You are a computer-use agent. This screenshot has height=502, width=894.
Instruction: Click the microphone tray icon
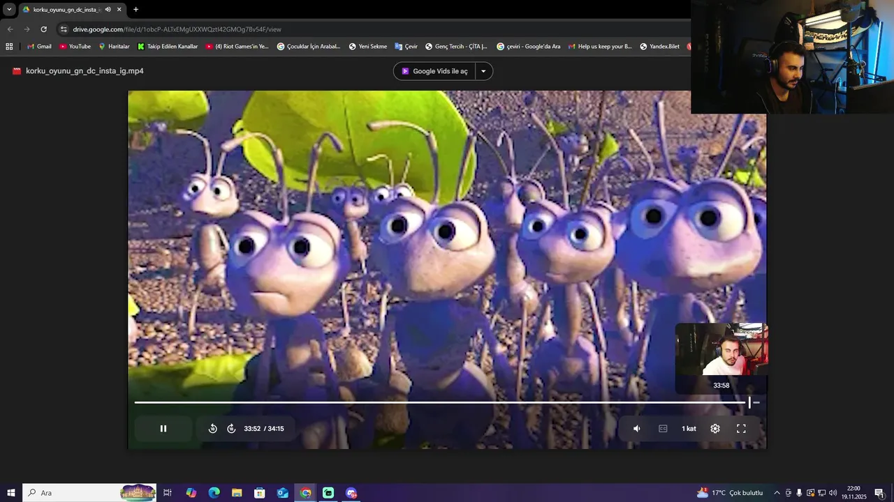point(799,493)
